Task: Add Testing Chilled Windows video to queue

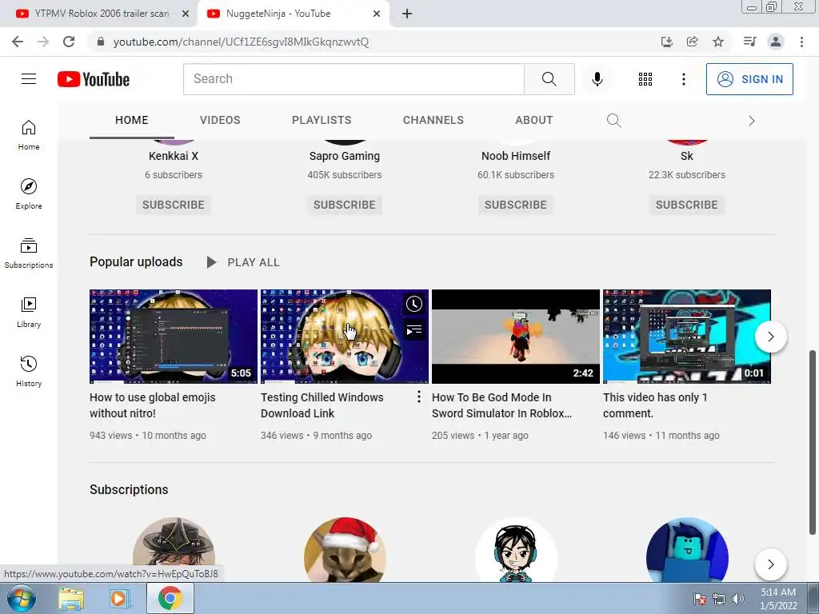Action: click(x=414, y=330)
